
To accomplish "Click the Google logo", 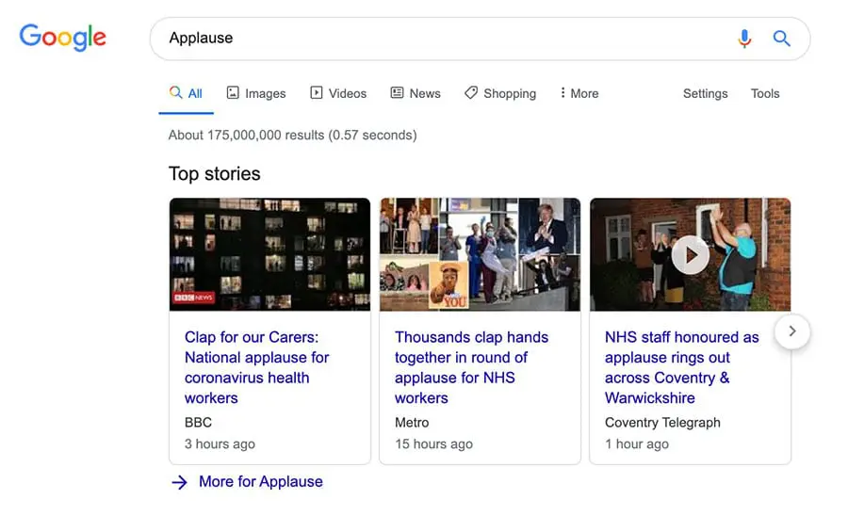I will click(x=63, y=38).
